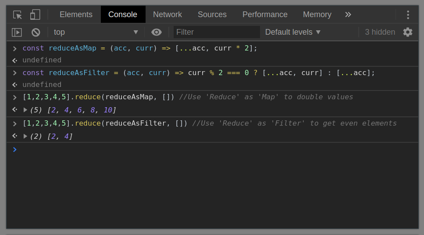Open the DevTools three-dot menu
This screenshot has width=424, height=235.
click(408, 14)
